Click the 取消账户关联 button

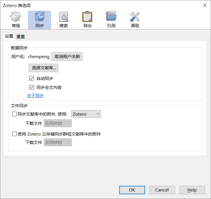click(67, 56)
